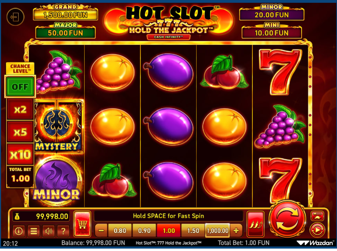This screenshot has width=337, height=251.
Task: Open the info paytable icon
Action: pos(19,231)
